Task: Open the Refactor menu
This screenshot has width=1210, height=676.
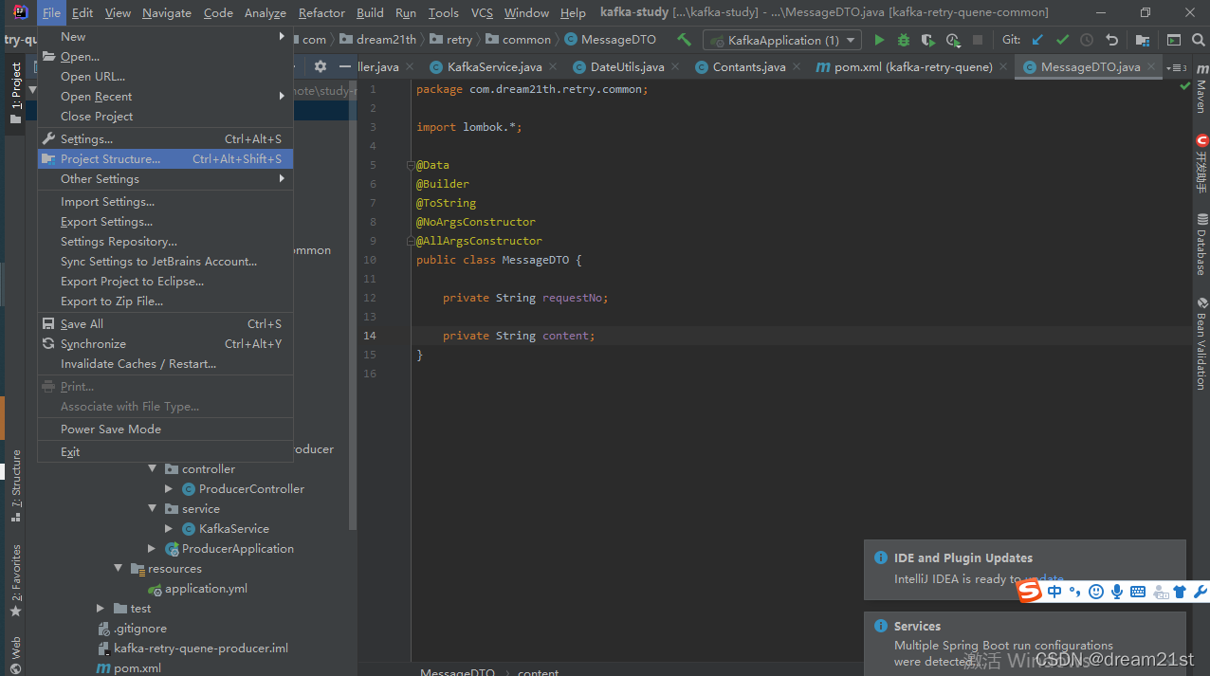Action: pyautogui.click(x=321, y=12)
